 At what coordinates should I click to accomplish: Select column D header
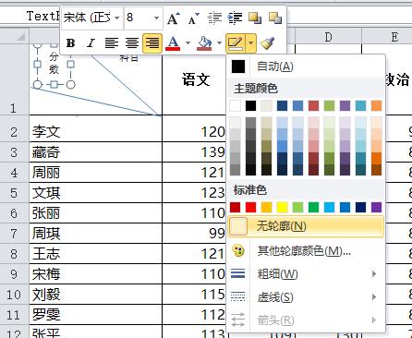pyautogui.click(x=328, y=37)
